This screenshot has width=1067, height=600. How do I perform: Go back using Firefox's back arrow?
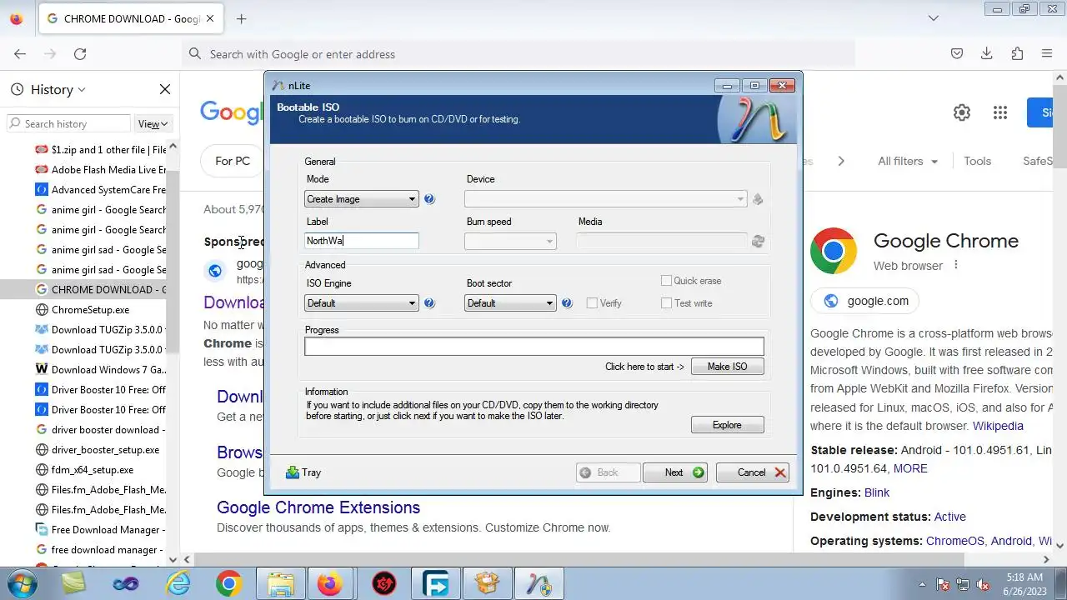pyautogui.click(x=20, y=53)
